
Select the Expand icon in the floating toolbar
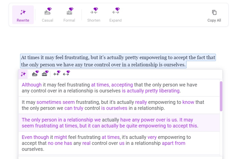coord(66,74)
